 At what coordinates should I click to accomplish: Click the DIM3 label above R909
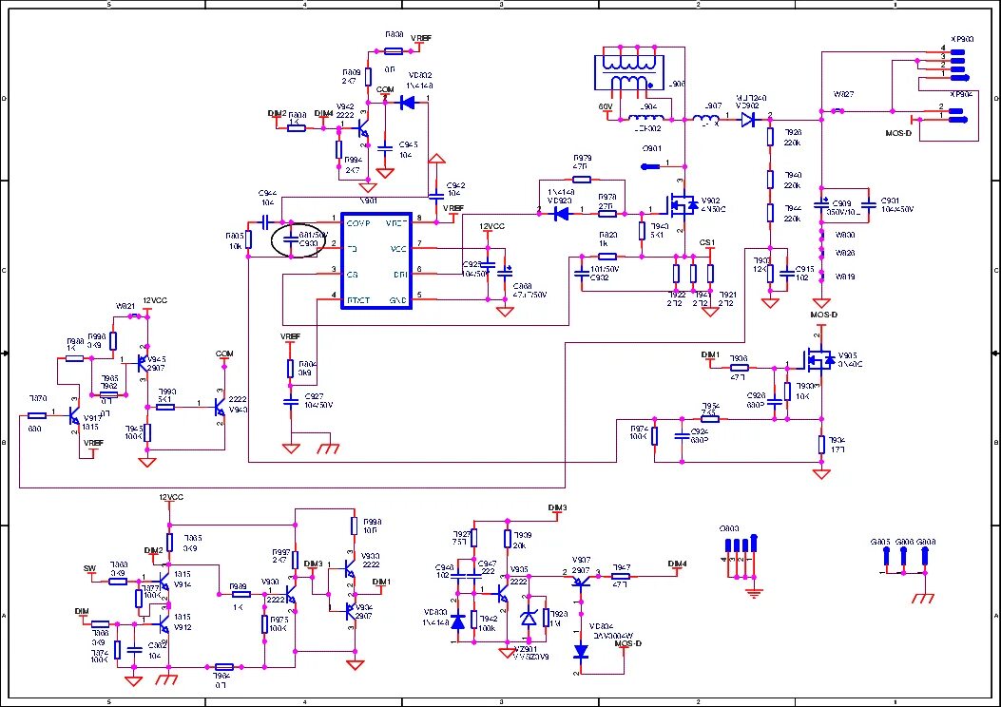557,507
